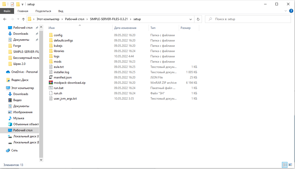The image size is (295, 169).
Task: Click the New folder quick access icon
Action: pyautogui.click(x=18, y=4)
